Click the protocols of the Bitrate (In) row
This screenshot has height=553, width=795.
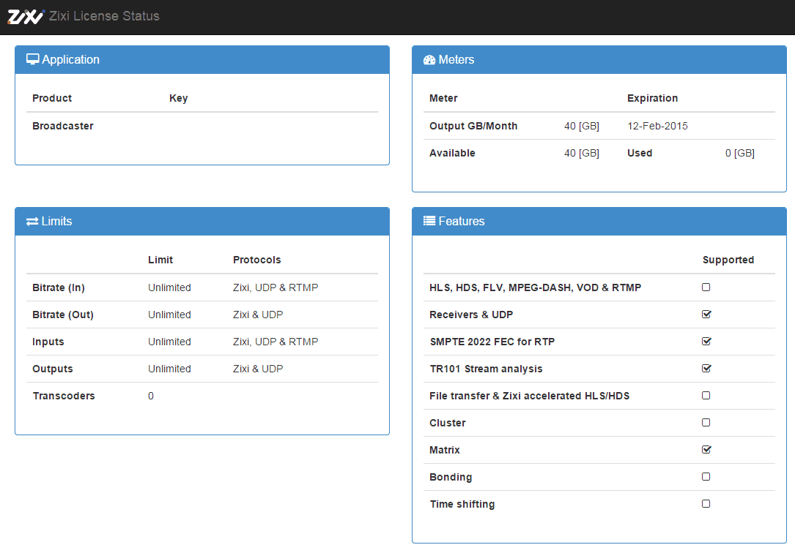tap(276, 288)
